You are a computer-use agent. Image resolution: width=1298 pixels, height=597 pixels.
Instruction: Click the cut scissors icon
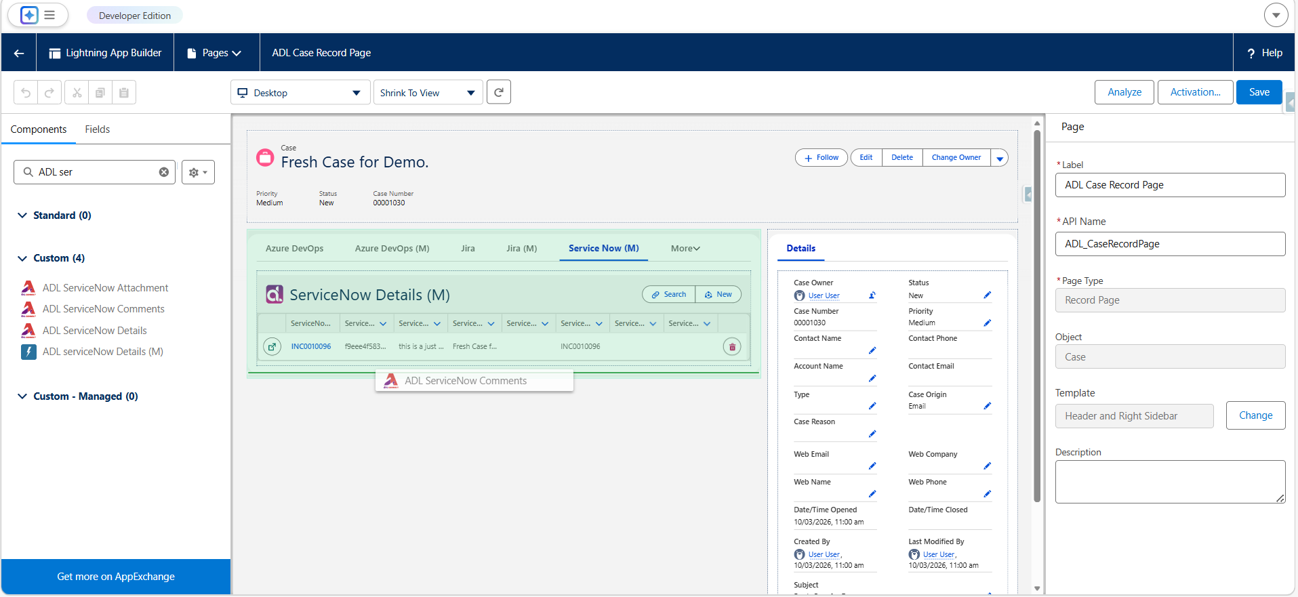tap(77, 93)
